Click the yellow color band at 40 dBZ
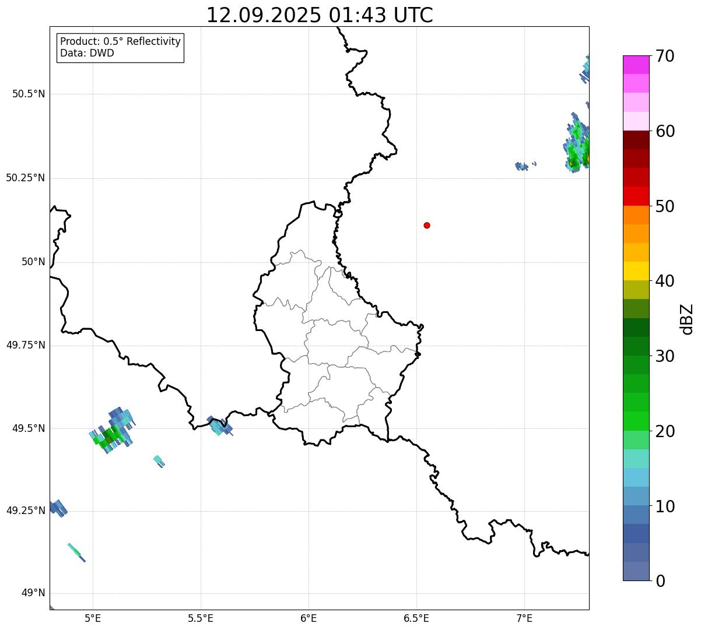 pyautogui.click(x=636, y=271)
